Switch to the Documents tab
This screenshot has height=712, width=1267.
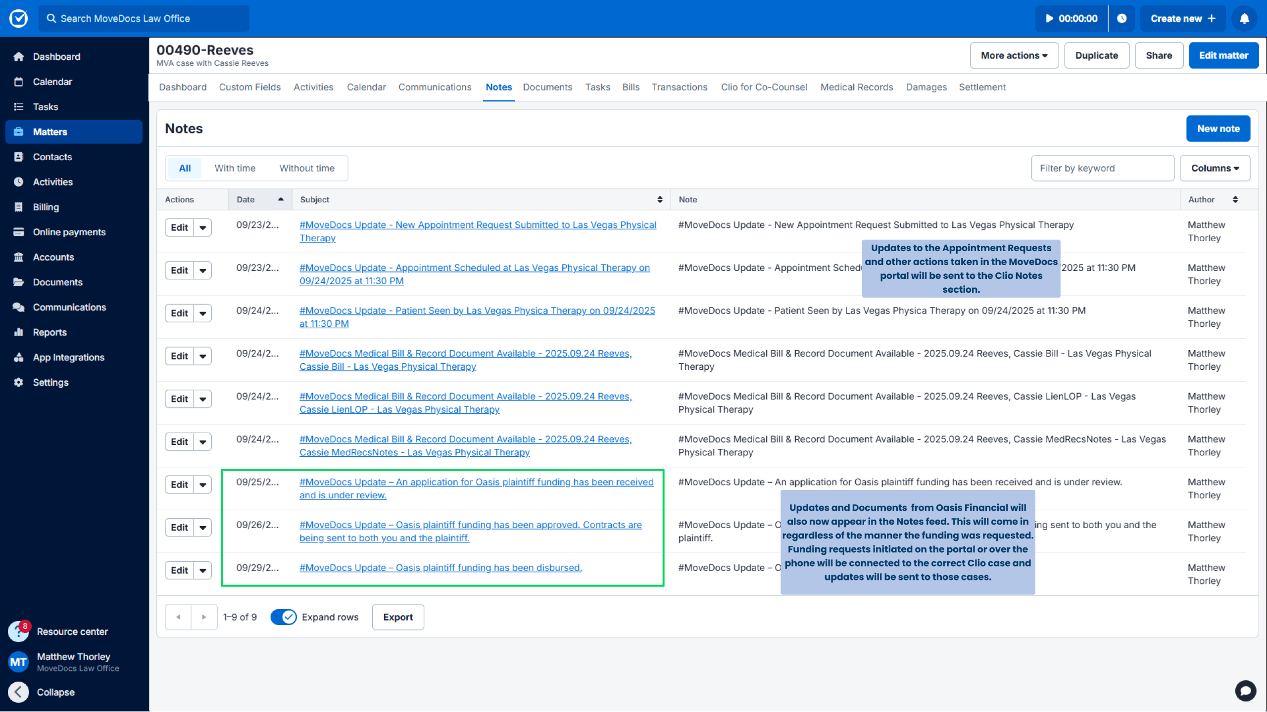click(547, 87)
